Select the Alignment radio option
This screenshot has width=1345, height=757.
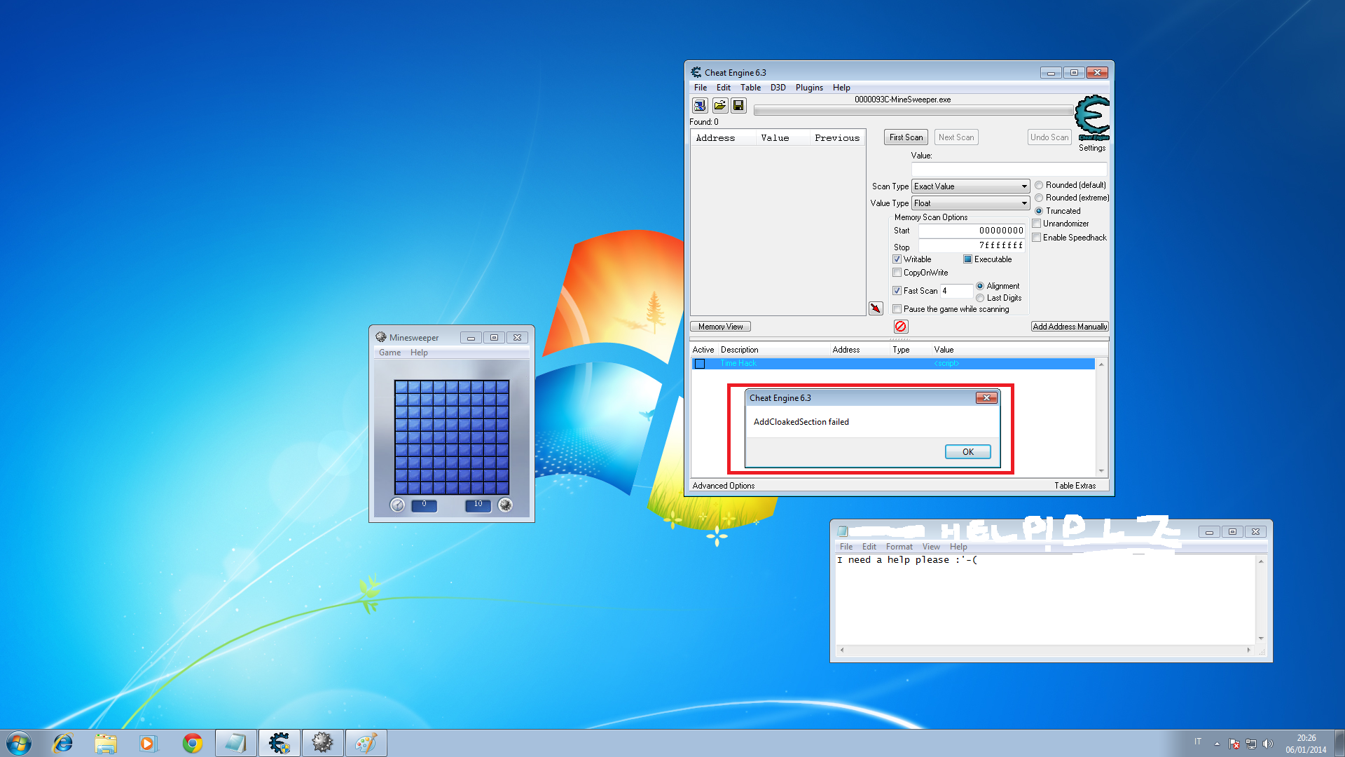(980, 286)
